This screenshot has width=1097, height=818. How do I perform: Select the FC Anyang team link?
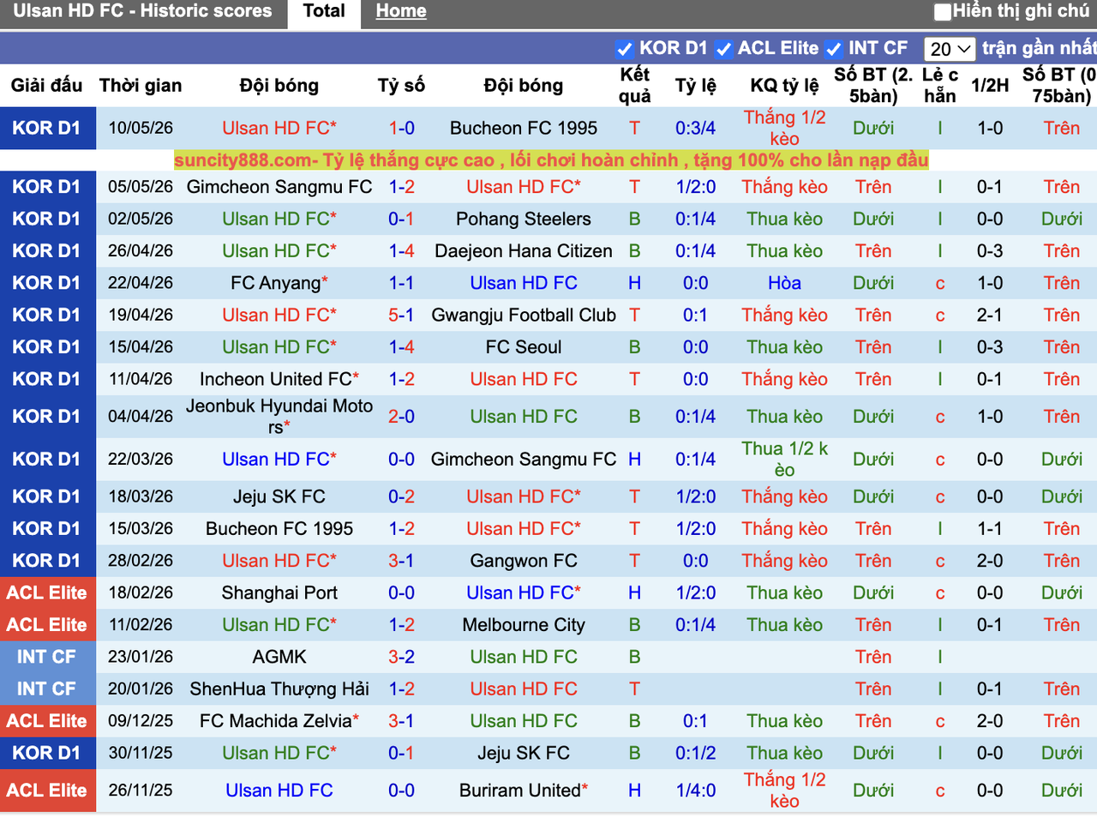point(276,283)
